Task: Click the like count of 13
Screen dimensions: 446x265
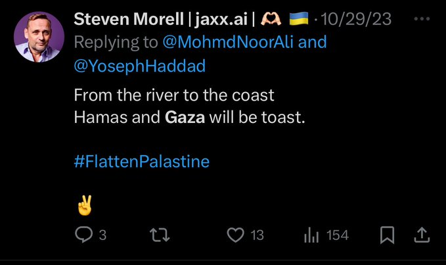Action: coord(257,235)
